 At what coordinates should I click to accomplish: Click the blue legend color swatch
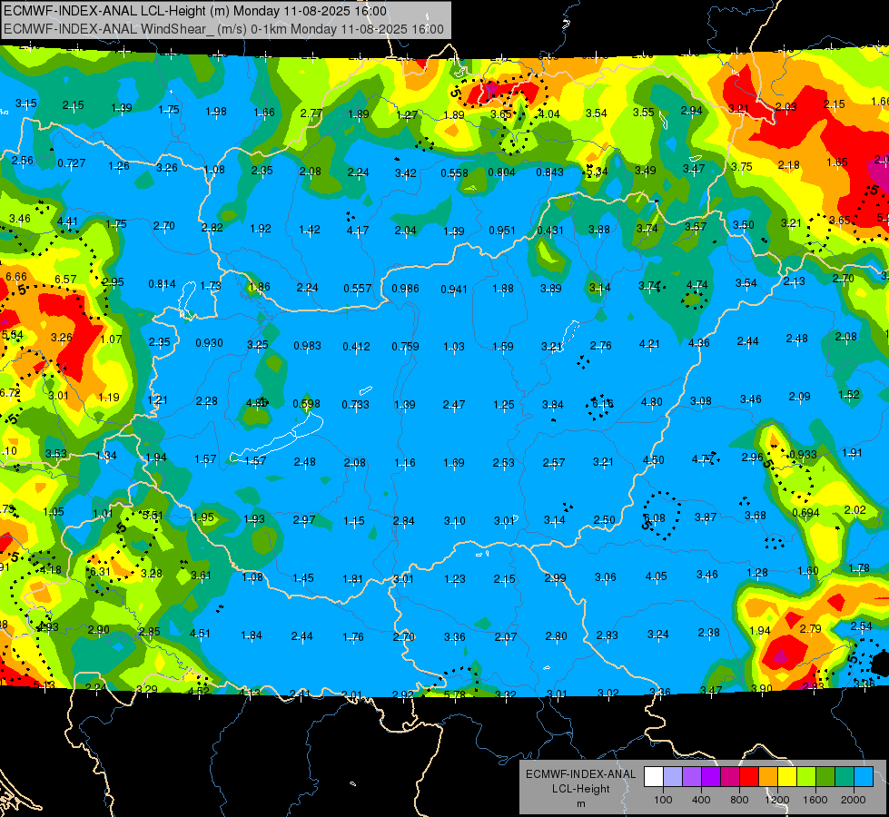(864, 777)
